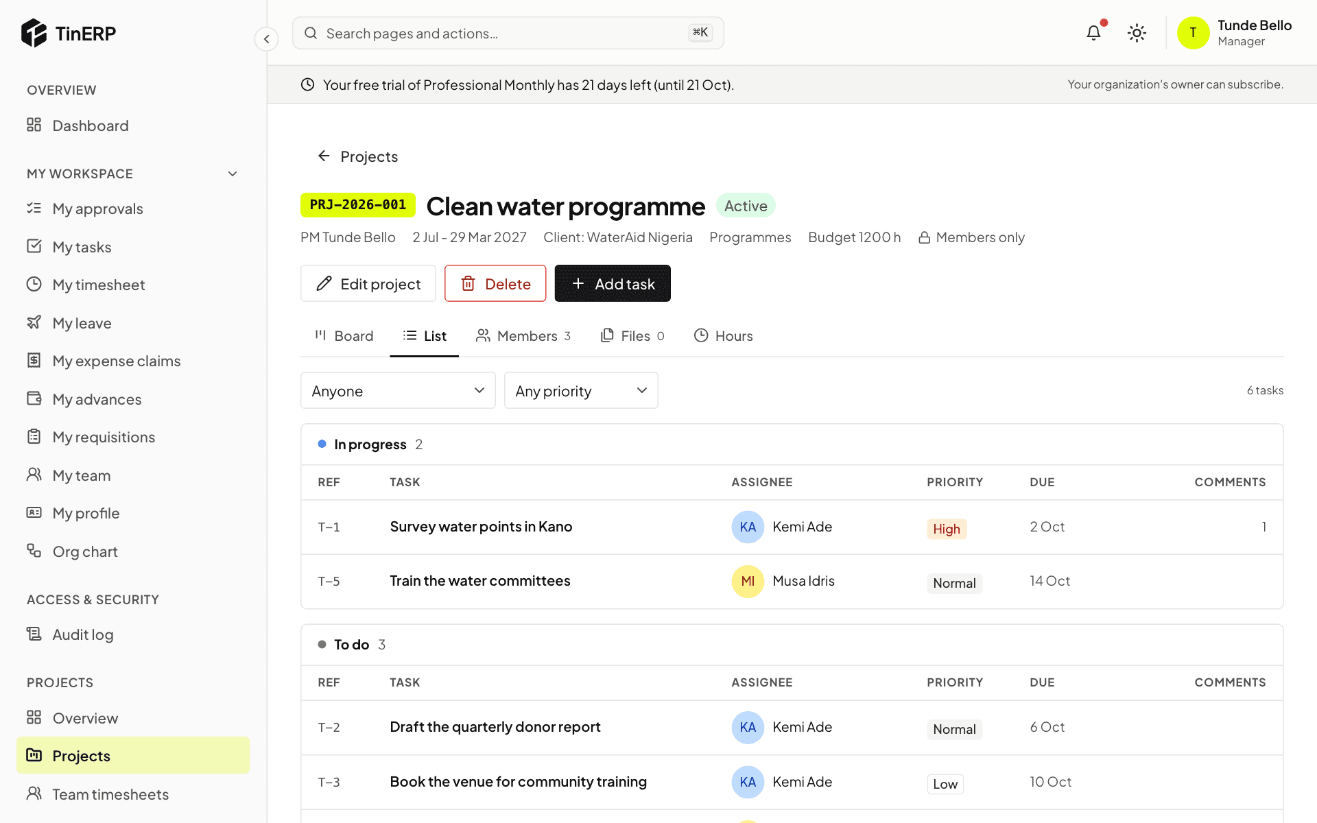Collapse the sidebar with the chevron button
The height and width of the screenshot is (823, 1317).
pyautogui.click(x=266, y=38)
